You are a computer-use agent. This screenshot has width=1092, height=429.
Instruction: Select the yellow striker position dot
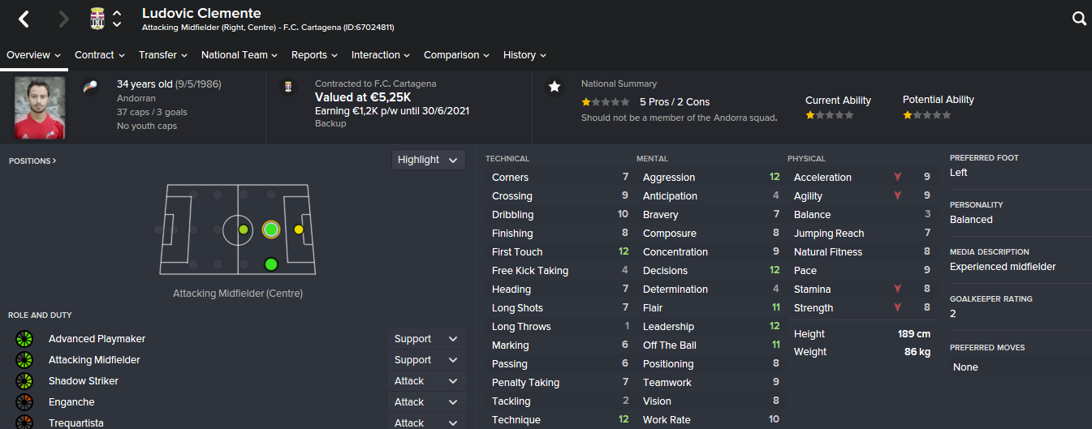(x=299, y=230)
